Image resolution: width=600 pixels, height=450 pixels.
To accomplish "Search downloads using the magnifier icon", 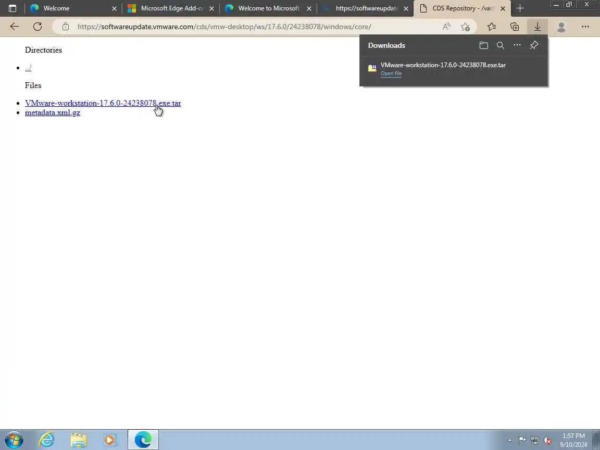I will click(x=500, y=45).
